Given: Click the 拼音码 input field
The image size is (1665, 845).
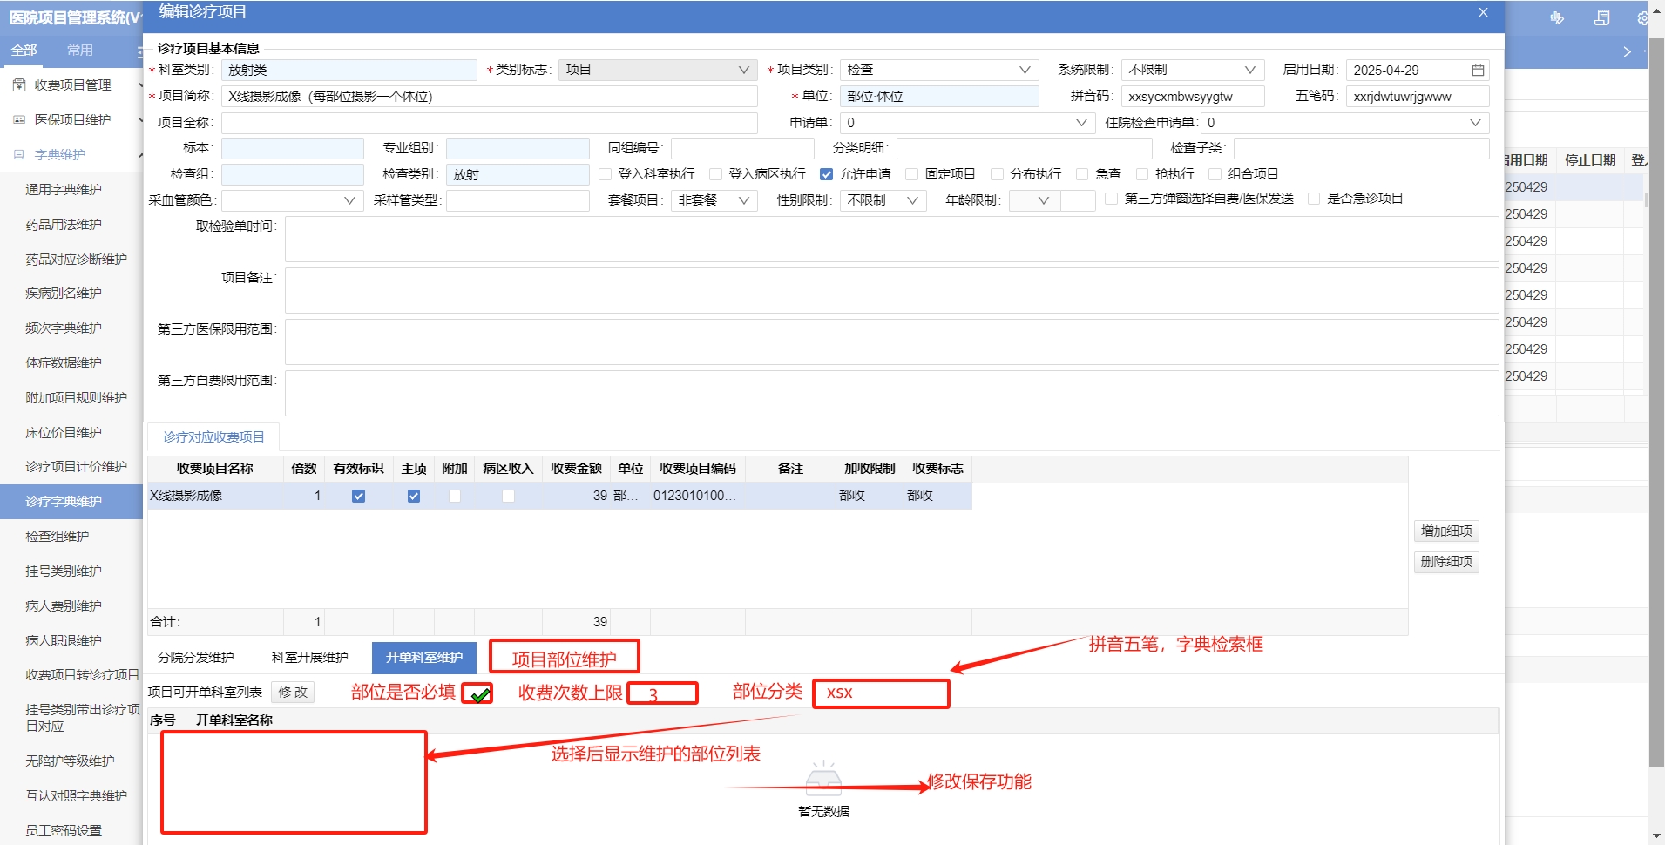Looking at the screenshot, I should 1192,97.
